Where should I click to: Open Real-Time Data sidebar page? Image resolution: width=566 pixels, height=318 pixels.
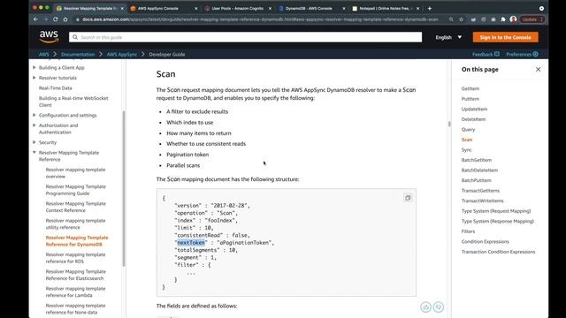pyautogui.click(x=55, y=88)
